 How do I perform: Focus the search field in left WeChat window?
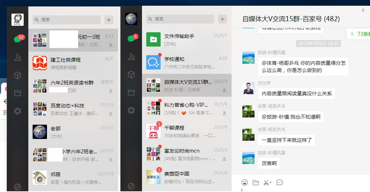[67, 20]
